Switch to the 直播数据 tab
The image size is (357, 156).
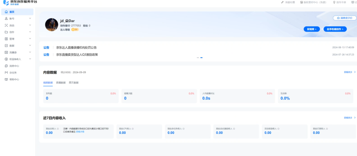point(61,83)
